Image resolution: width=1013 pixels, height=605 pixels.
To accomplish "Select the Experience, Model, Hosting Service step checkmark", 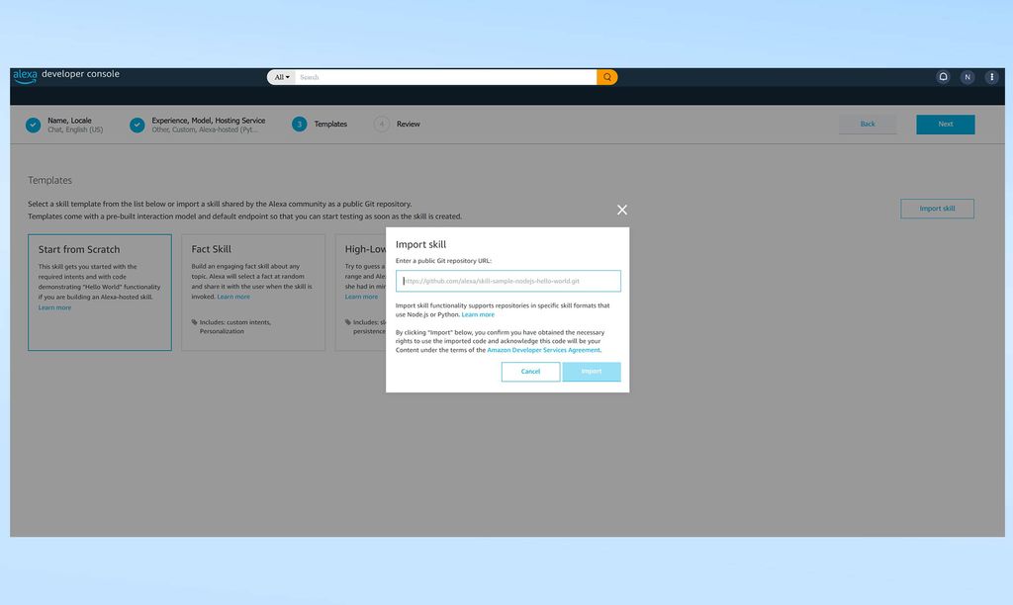I will (x=137, y=125).
